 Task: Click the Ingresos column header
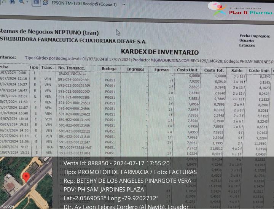(x=135, y=69)
